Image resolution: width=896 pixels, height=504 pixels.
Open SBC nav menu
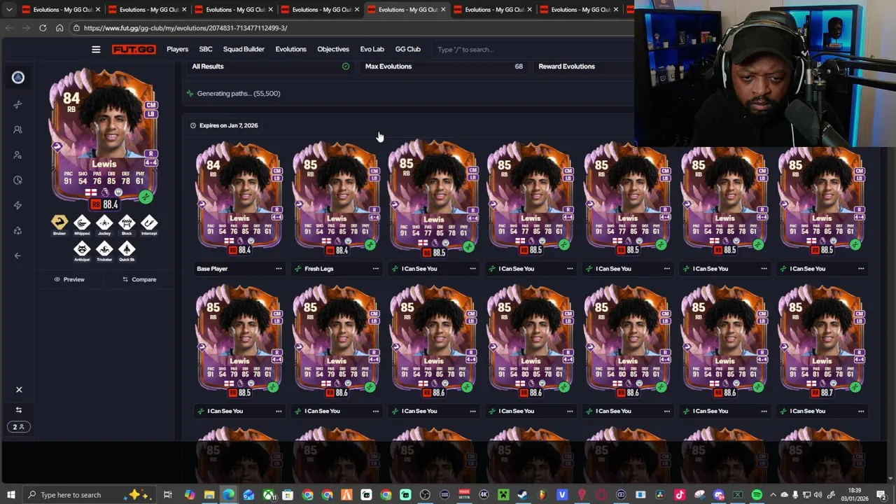tap(206, 50)
